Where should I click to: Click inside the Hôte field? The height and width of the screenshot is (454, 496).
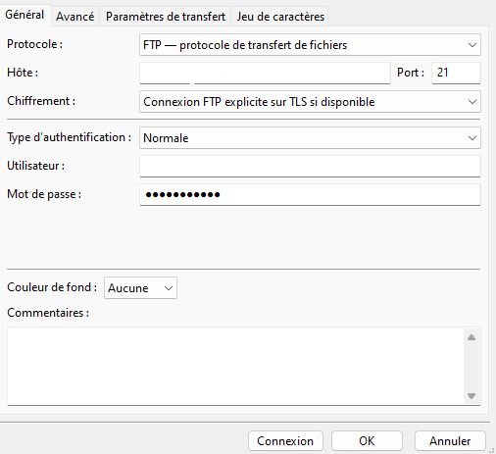[x=265, y=74]
